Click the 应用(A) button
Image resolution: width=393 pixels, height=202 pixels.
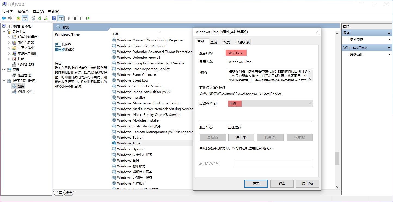point(308,184)
